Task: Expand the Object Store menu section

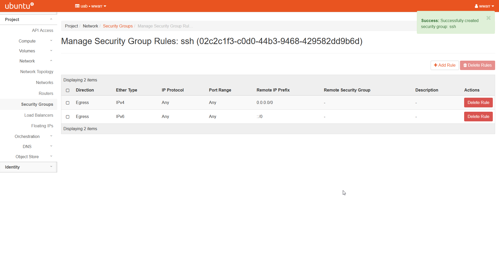Action: [x=29, y=157]
